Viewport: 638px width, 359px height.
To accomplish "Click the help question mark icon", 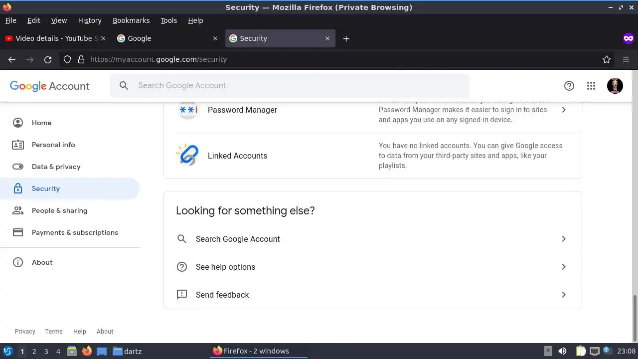I will click(x=569, y=86).
